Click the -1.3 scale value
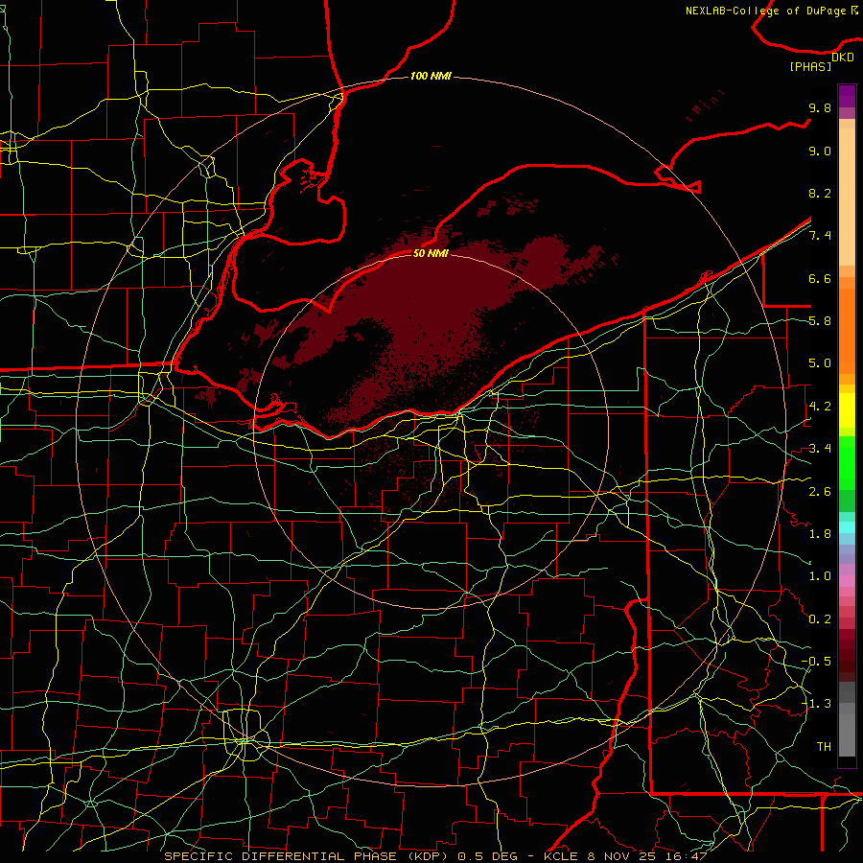This screenshot has width=863, height=863. [x=816, y=704]
